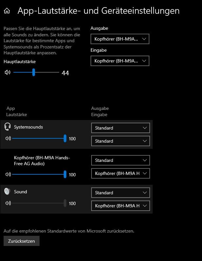The height and width of the screenshot is (261, 202).
Task: Mute the Sound app speaker icon
Action: tap(8, 203)
